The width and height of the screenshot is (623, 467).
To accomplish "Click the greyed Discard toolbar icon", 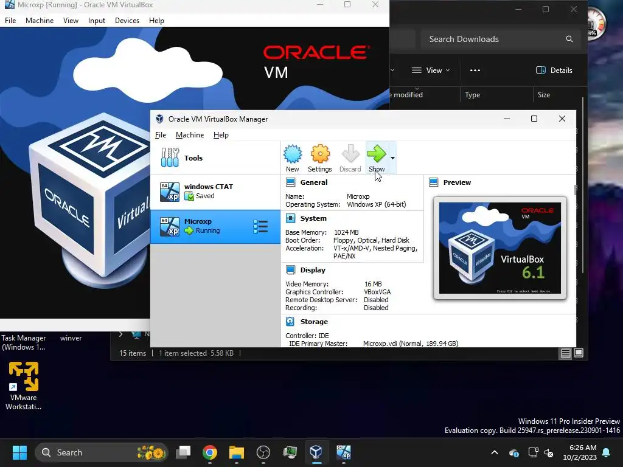I will click(350, 158).
